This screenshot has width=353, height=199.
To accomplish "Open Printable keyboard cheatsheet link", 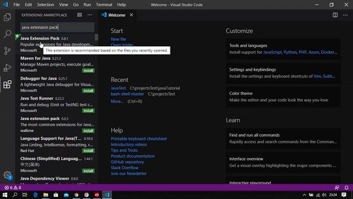I will (x=138, y=139).
